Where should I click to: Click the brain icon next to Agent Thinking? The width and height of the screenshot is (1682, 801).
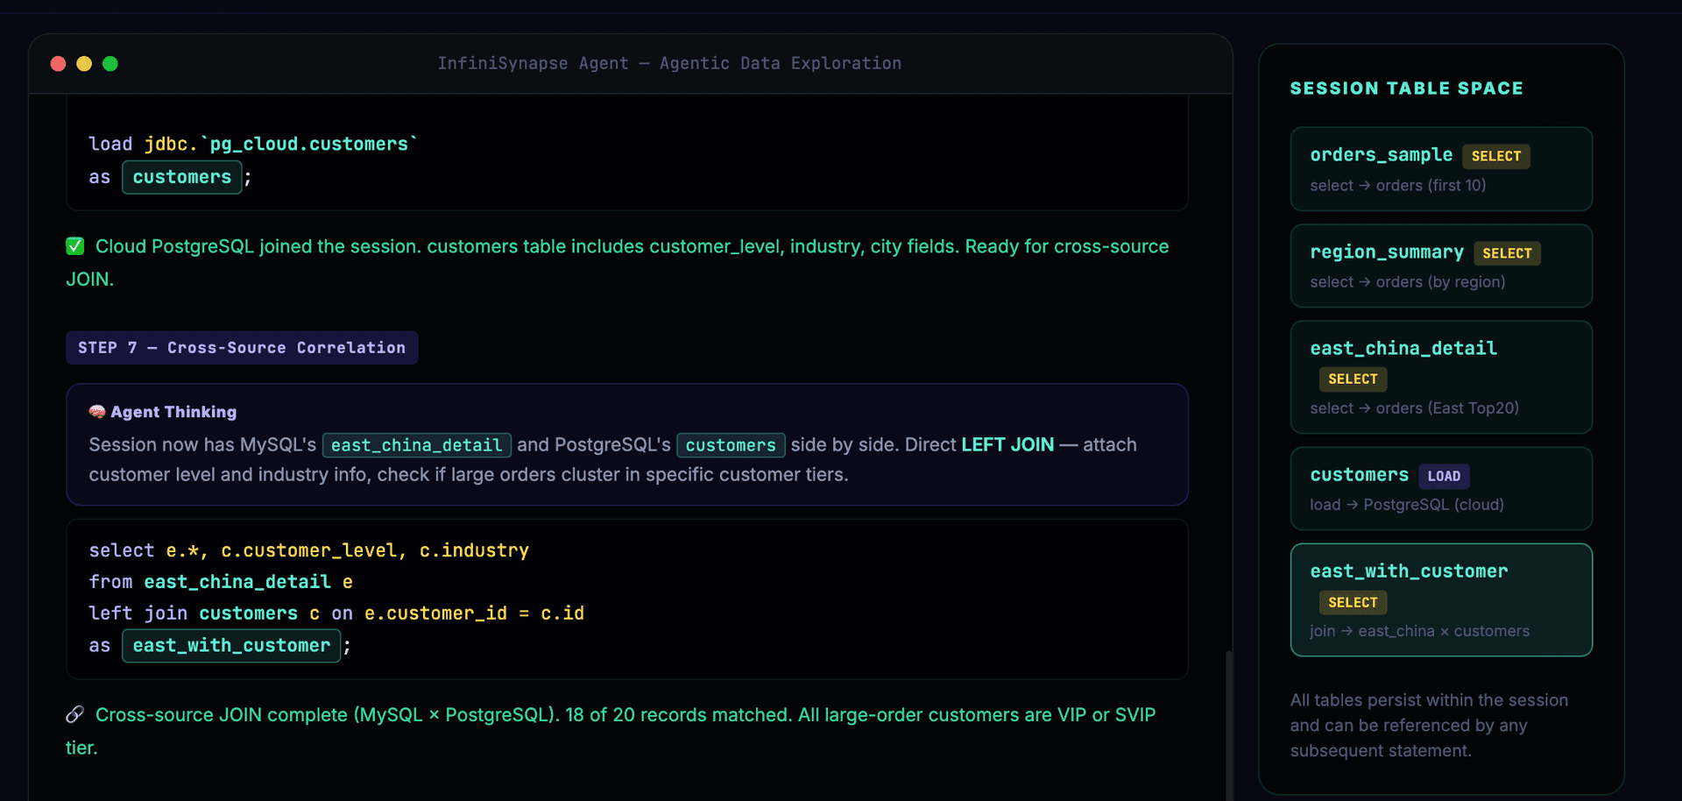96,411
